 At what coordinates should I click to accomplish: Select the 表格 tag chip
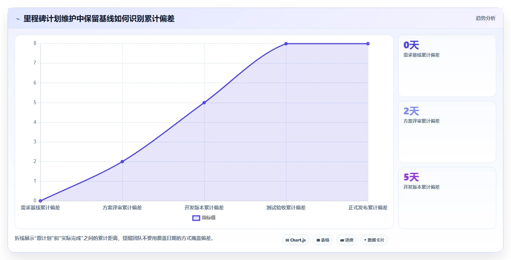(x=323, y=240)
